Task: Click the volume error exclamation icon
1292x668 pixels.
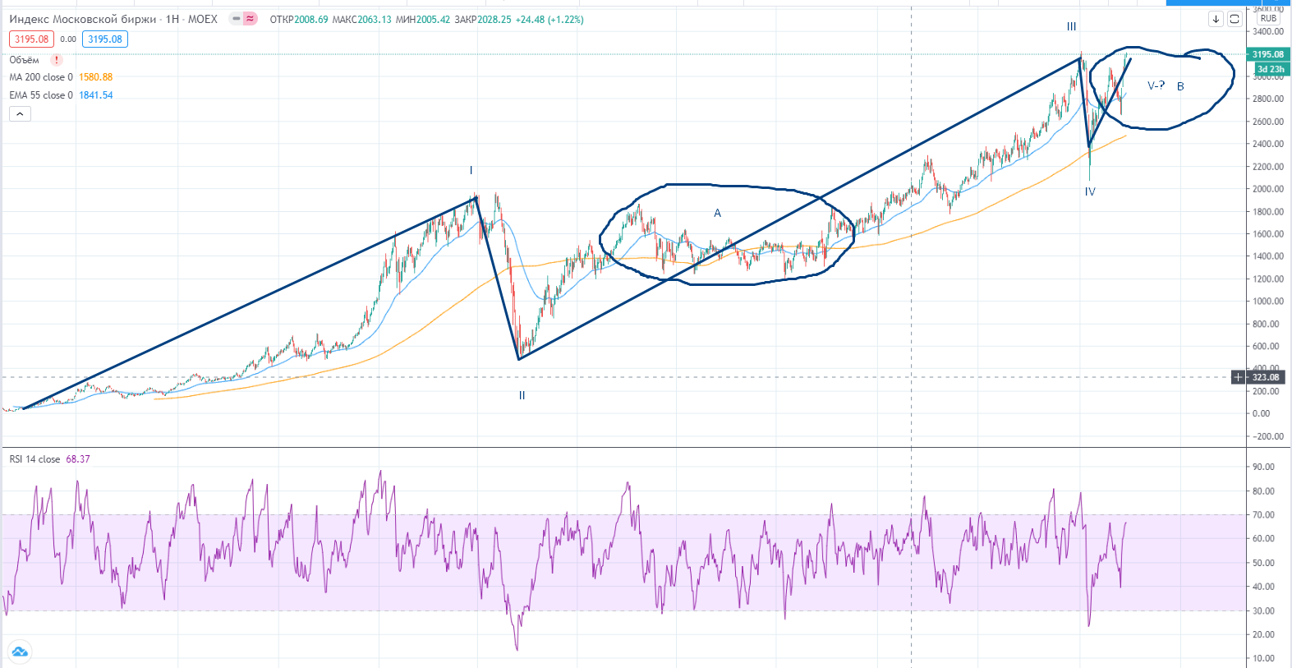Action: (57, 60)
